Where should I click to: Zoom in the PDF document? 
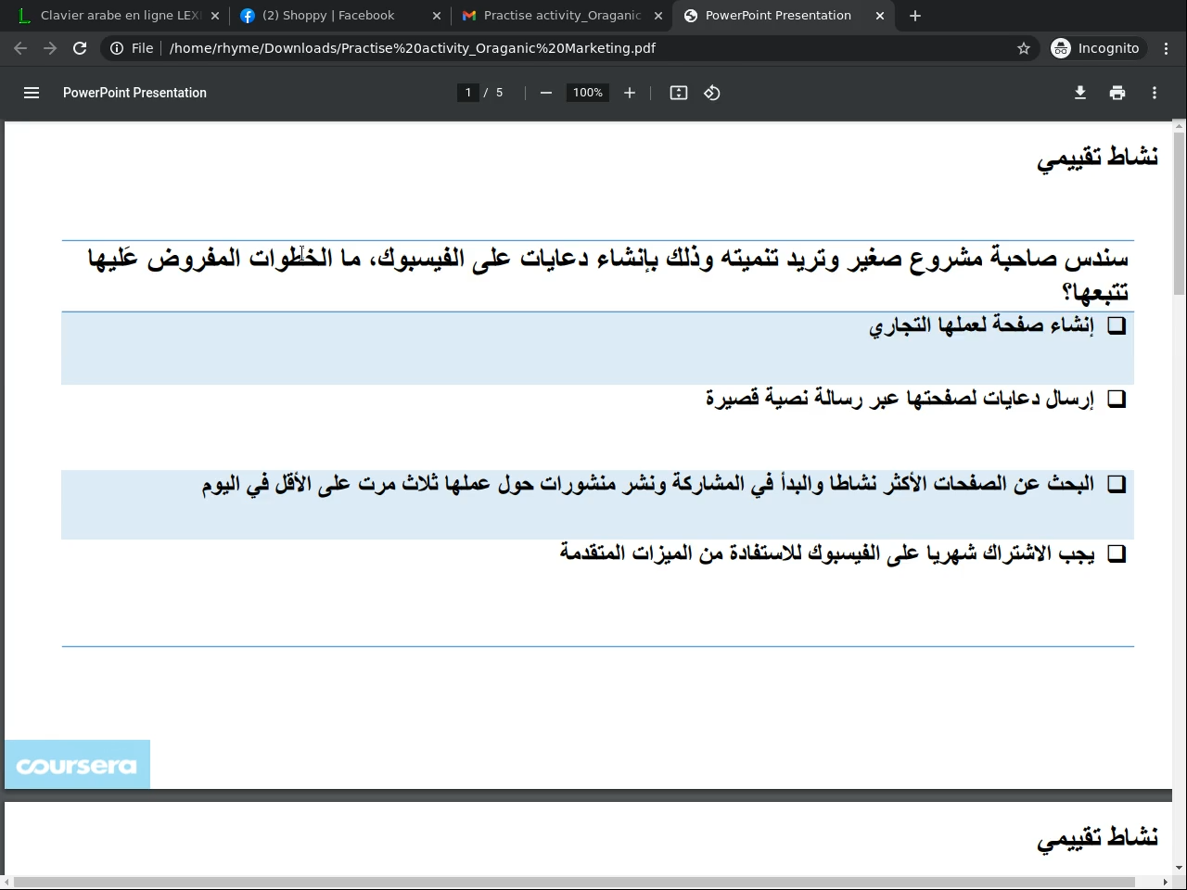point(630,93)
